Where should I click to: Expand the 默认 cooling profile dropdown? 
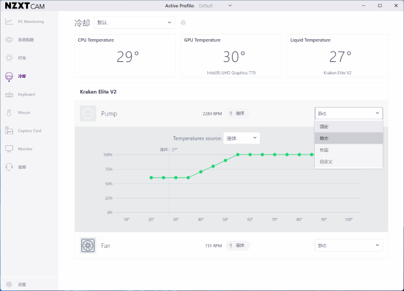click(x=134, y=22)
